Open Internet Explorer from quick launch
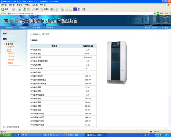Viewport: 171px width, 137px height. coord(16,135)
